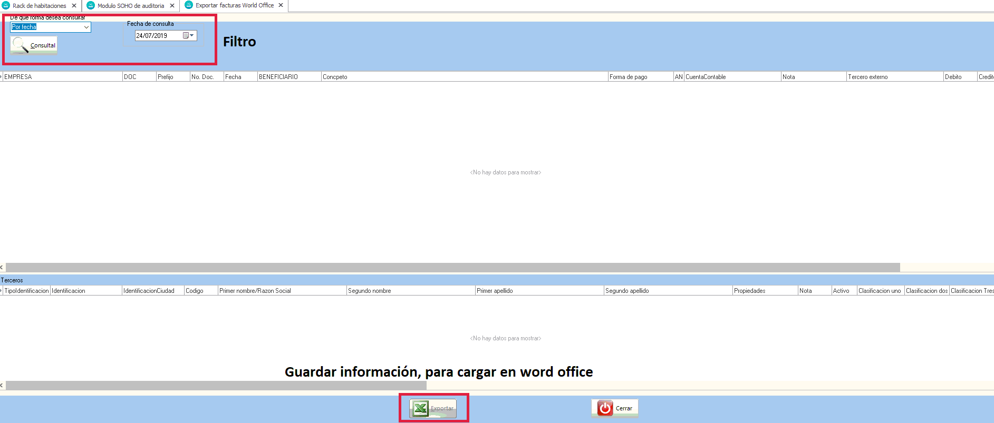Click the magnifying glass Consultar icon
The image size is (994, 423).
(20, 45)
